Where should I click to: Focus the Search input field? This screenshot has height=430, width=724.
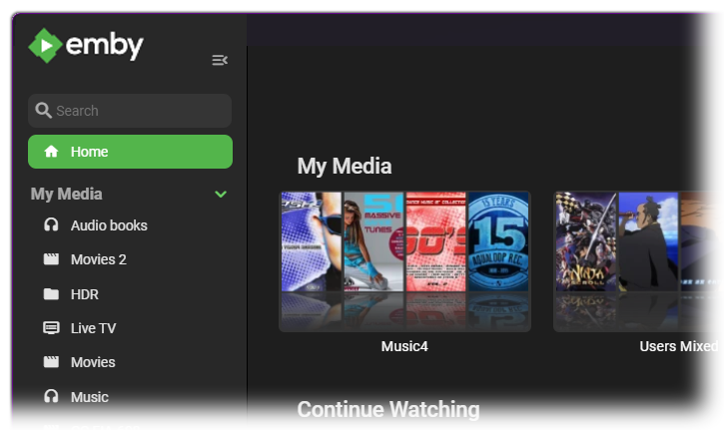pos(140,111)
